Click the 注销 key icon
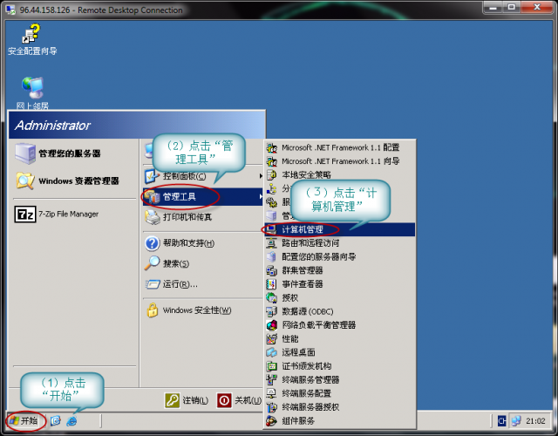The height and width of the screenshot is (436, 558). point(173,400)
